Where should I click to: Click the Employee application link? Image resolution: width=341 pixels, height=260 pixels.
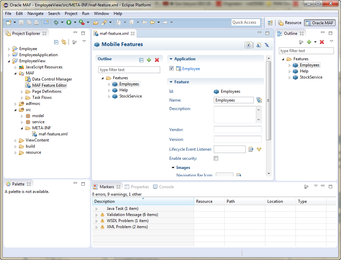[191, 69]
